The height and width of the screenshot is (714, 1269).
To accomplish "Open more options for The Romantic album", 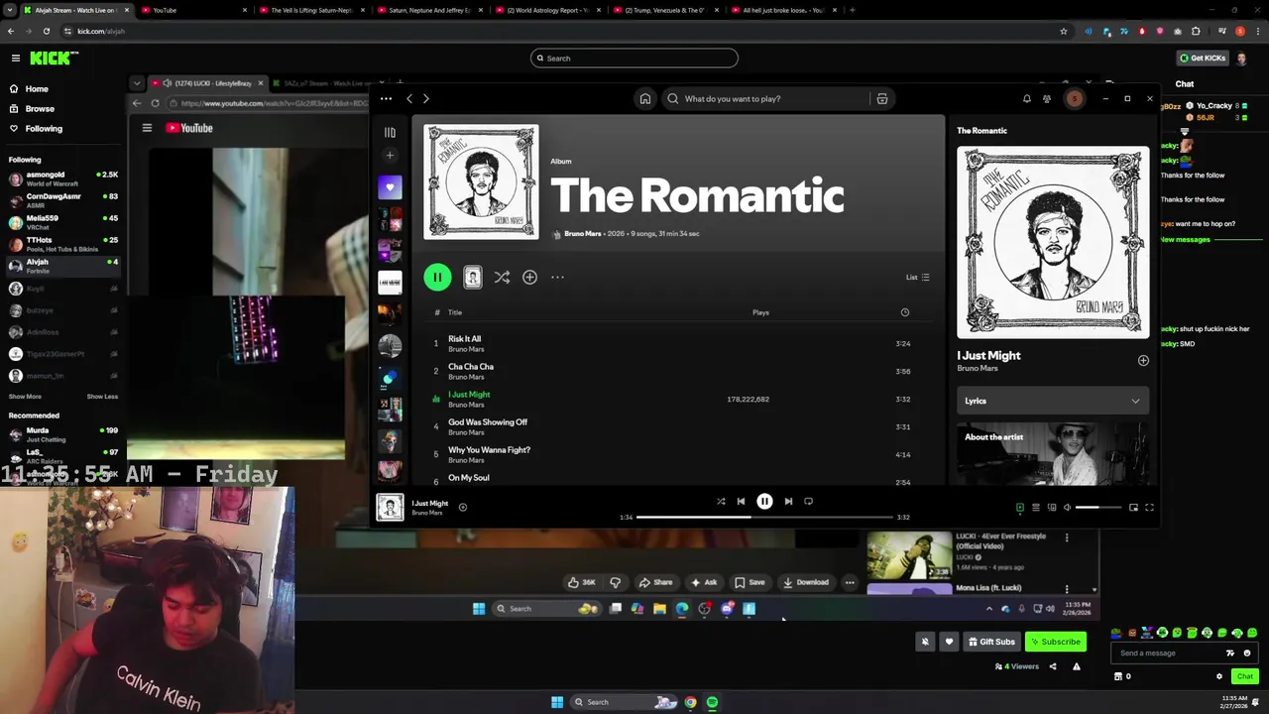I will 557,278.
